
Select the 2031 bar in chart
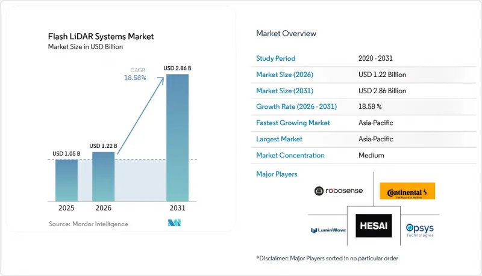(177, 138)
